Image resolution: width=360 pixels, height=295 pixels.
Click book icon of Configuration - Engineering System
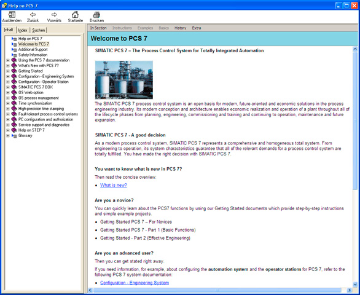pyautogui.click(x=14, y=76)
